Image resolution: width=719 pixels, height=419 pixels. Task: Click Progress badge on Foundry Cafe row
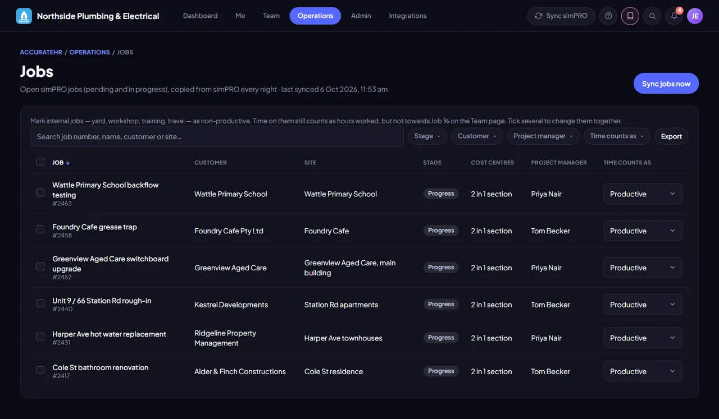pos(441,231)
